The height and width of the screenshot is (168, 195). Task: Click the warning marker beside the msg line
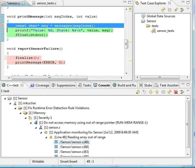pyautogui.click(x=3, y=26)
